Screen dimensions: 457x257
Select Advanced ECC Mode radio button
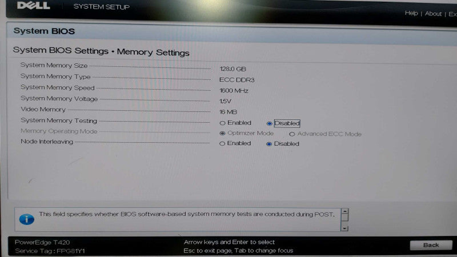292,134
